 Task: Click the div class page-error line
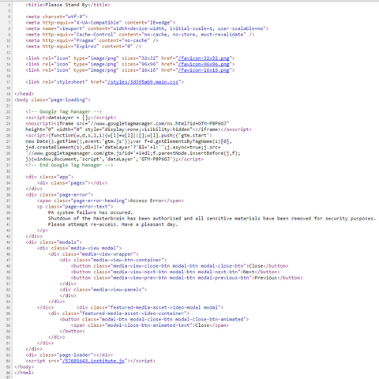[59, 195]
